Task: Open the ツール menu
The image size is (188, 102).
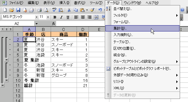Action: tap(96, 3)
